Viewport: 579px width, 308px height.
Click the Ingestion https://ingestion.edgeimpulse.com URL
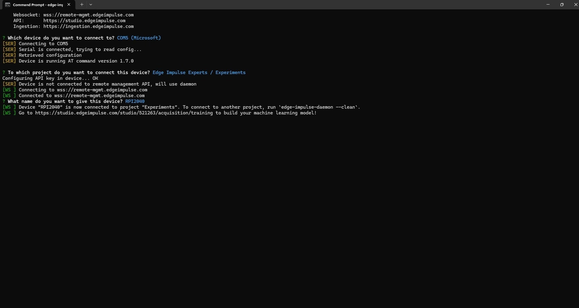click(x=88, y=26)
